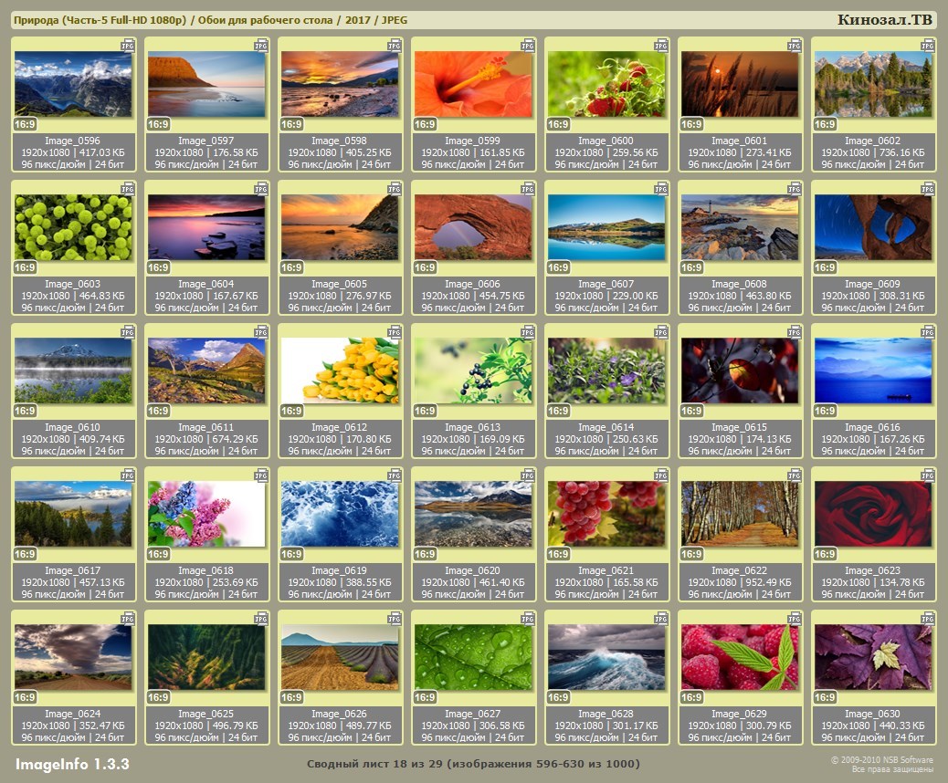Click the JPG file icon on Image_0602
Image resolution: width=948 pixels, height=783 pixels.
tap(927, 45)
